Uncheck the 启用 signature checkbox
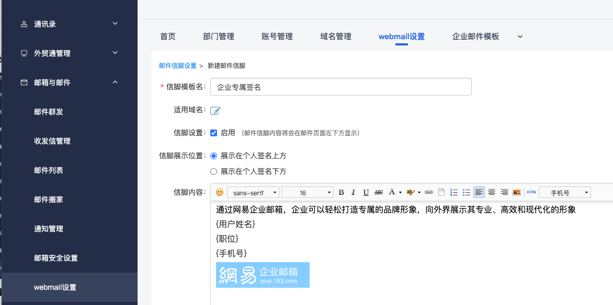 click(213, 133)
